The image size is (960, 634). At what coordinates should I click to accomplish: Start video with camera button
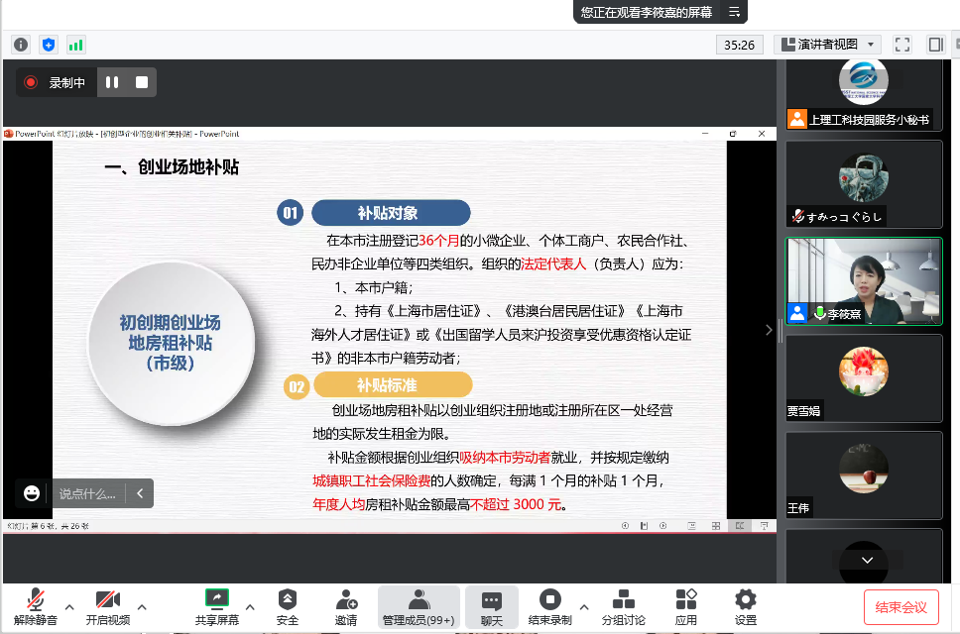click(108, 606)
